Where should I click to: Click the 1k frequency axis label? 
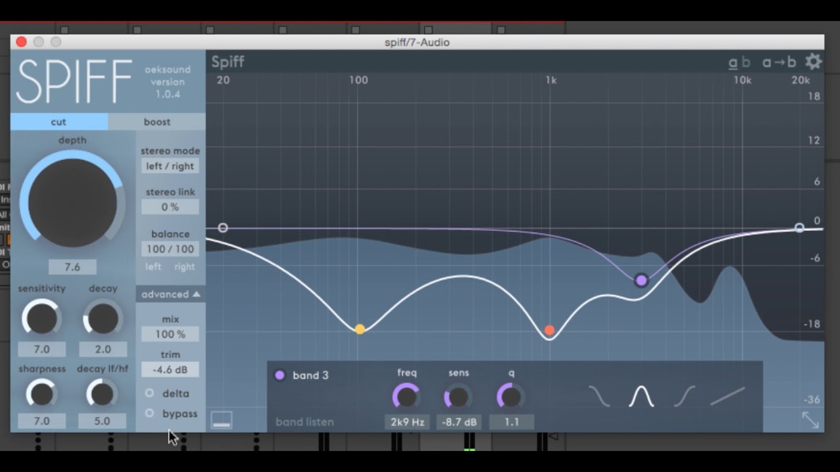[551, 81]
